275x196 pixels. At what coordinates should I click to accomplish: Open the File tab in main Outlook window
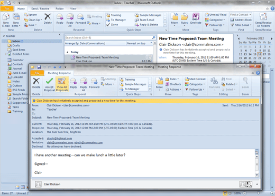click(x=7, y=8)
